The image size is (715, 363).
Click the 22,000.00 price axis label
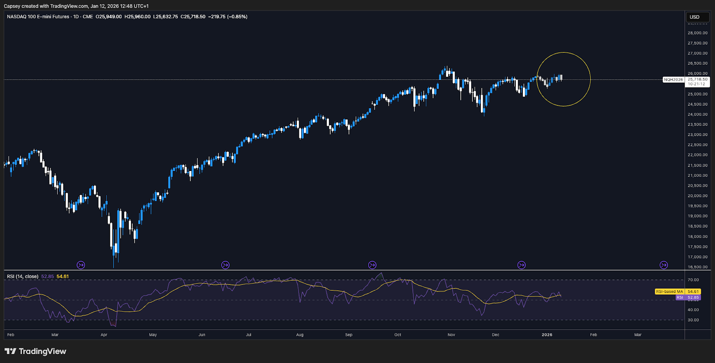(698, 155)
